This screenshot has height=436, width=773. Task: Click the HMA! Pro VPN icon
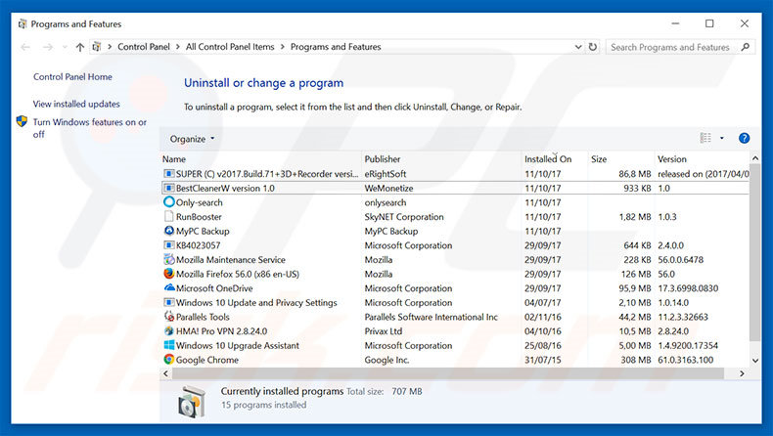pos(168,330)
